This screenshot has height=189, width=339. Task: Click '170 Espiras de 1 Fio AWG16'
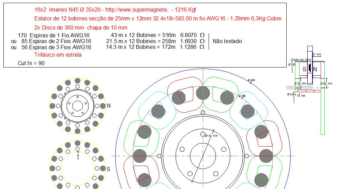coord(54,35)
